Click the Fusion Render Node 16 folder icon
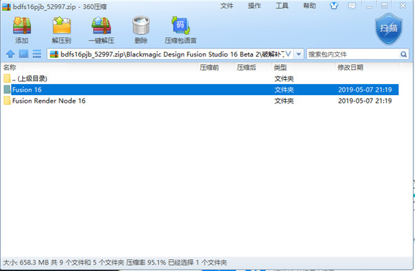415x271 pixels. 7,101
